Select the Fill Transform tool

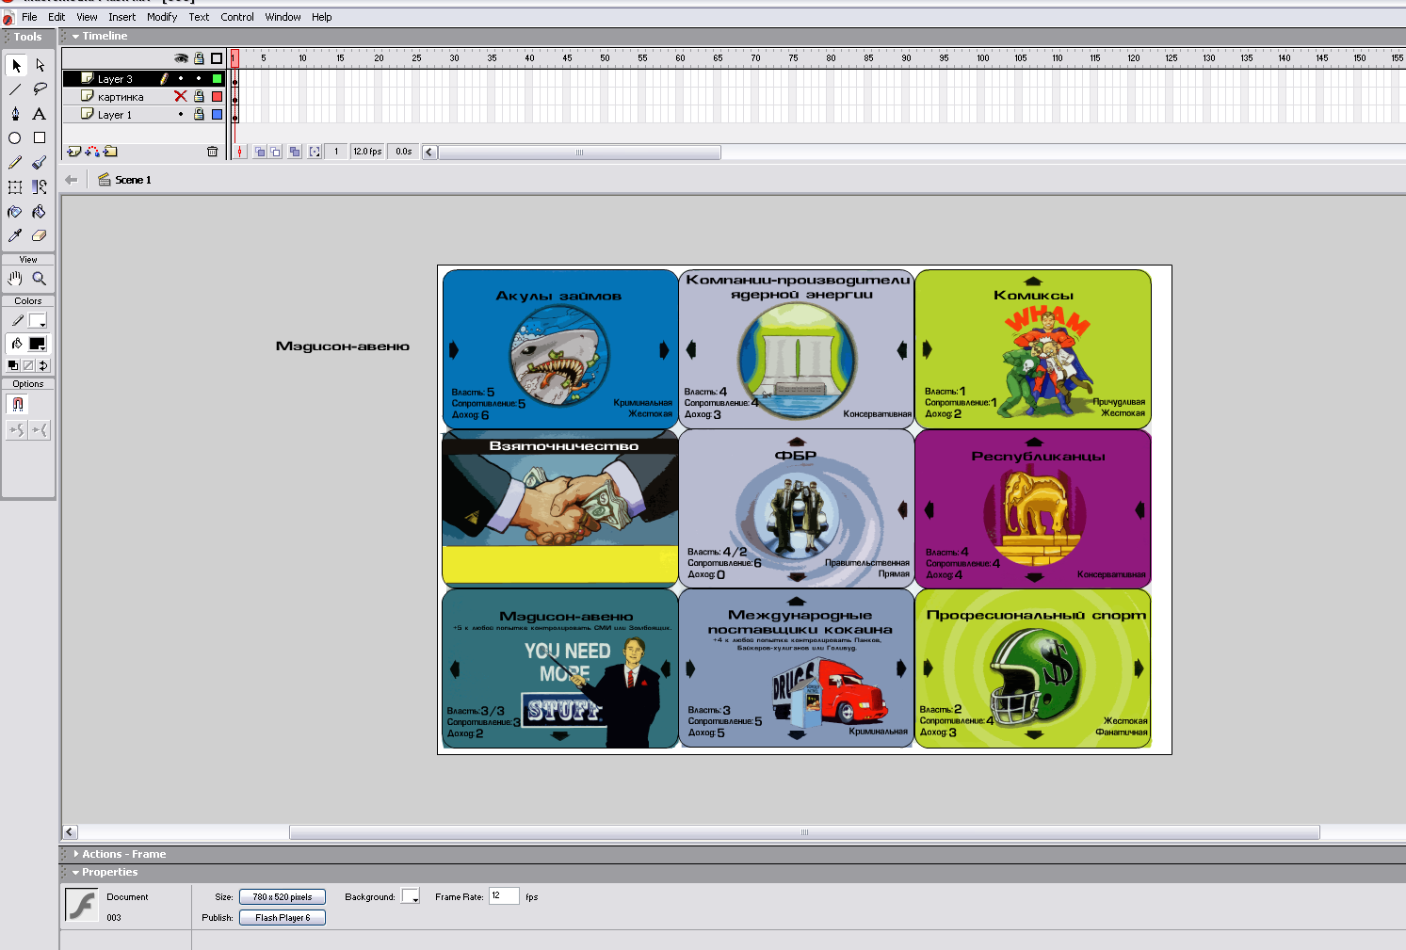point(40,187)
